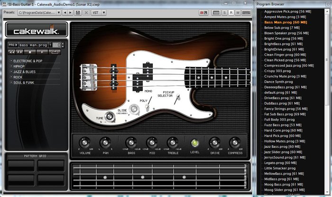332x197 pixels.
Task: Save the current preset with the floppy icon
Action: pos(78,13)
